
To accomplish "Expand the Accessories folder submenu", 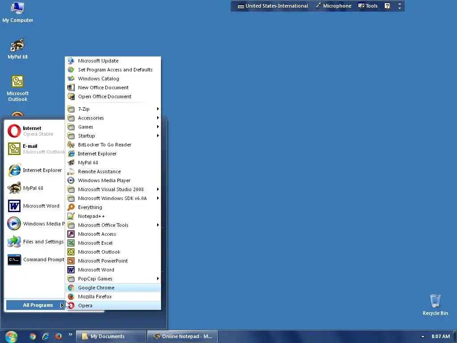I will 113,118.
